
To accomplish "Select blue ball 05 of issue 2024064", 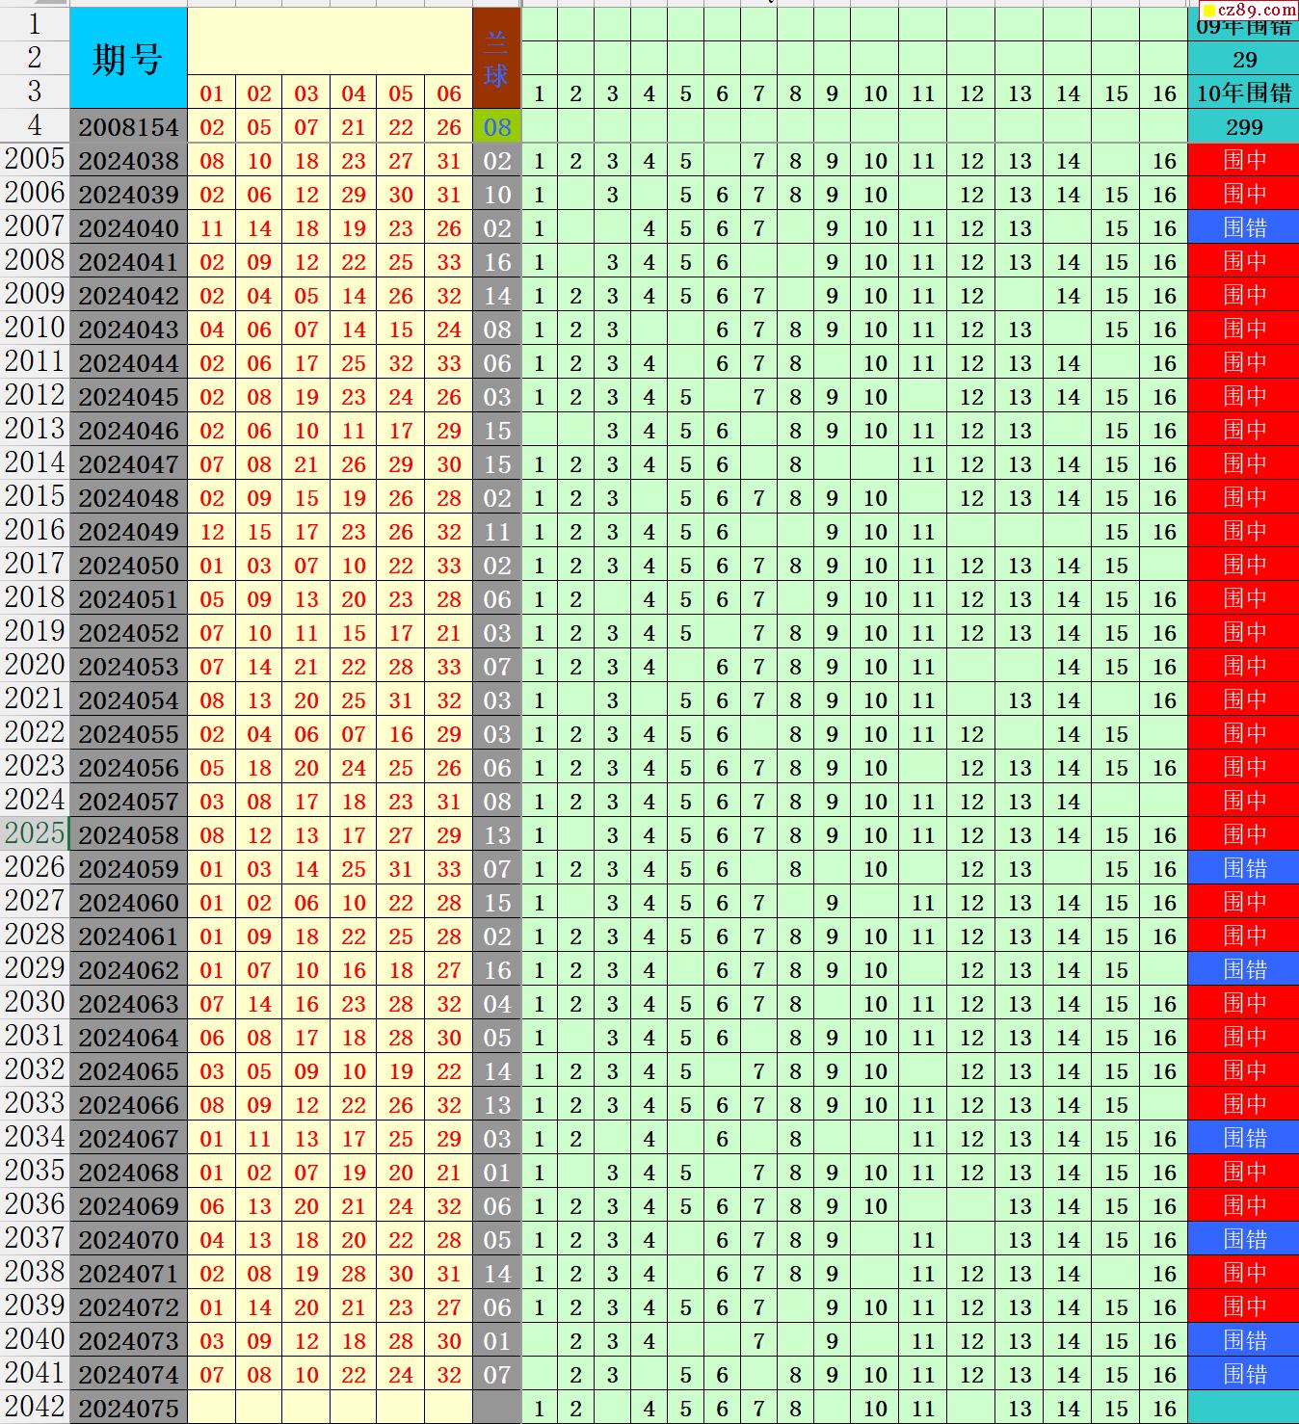I will (x=496, y=1037).
